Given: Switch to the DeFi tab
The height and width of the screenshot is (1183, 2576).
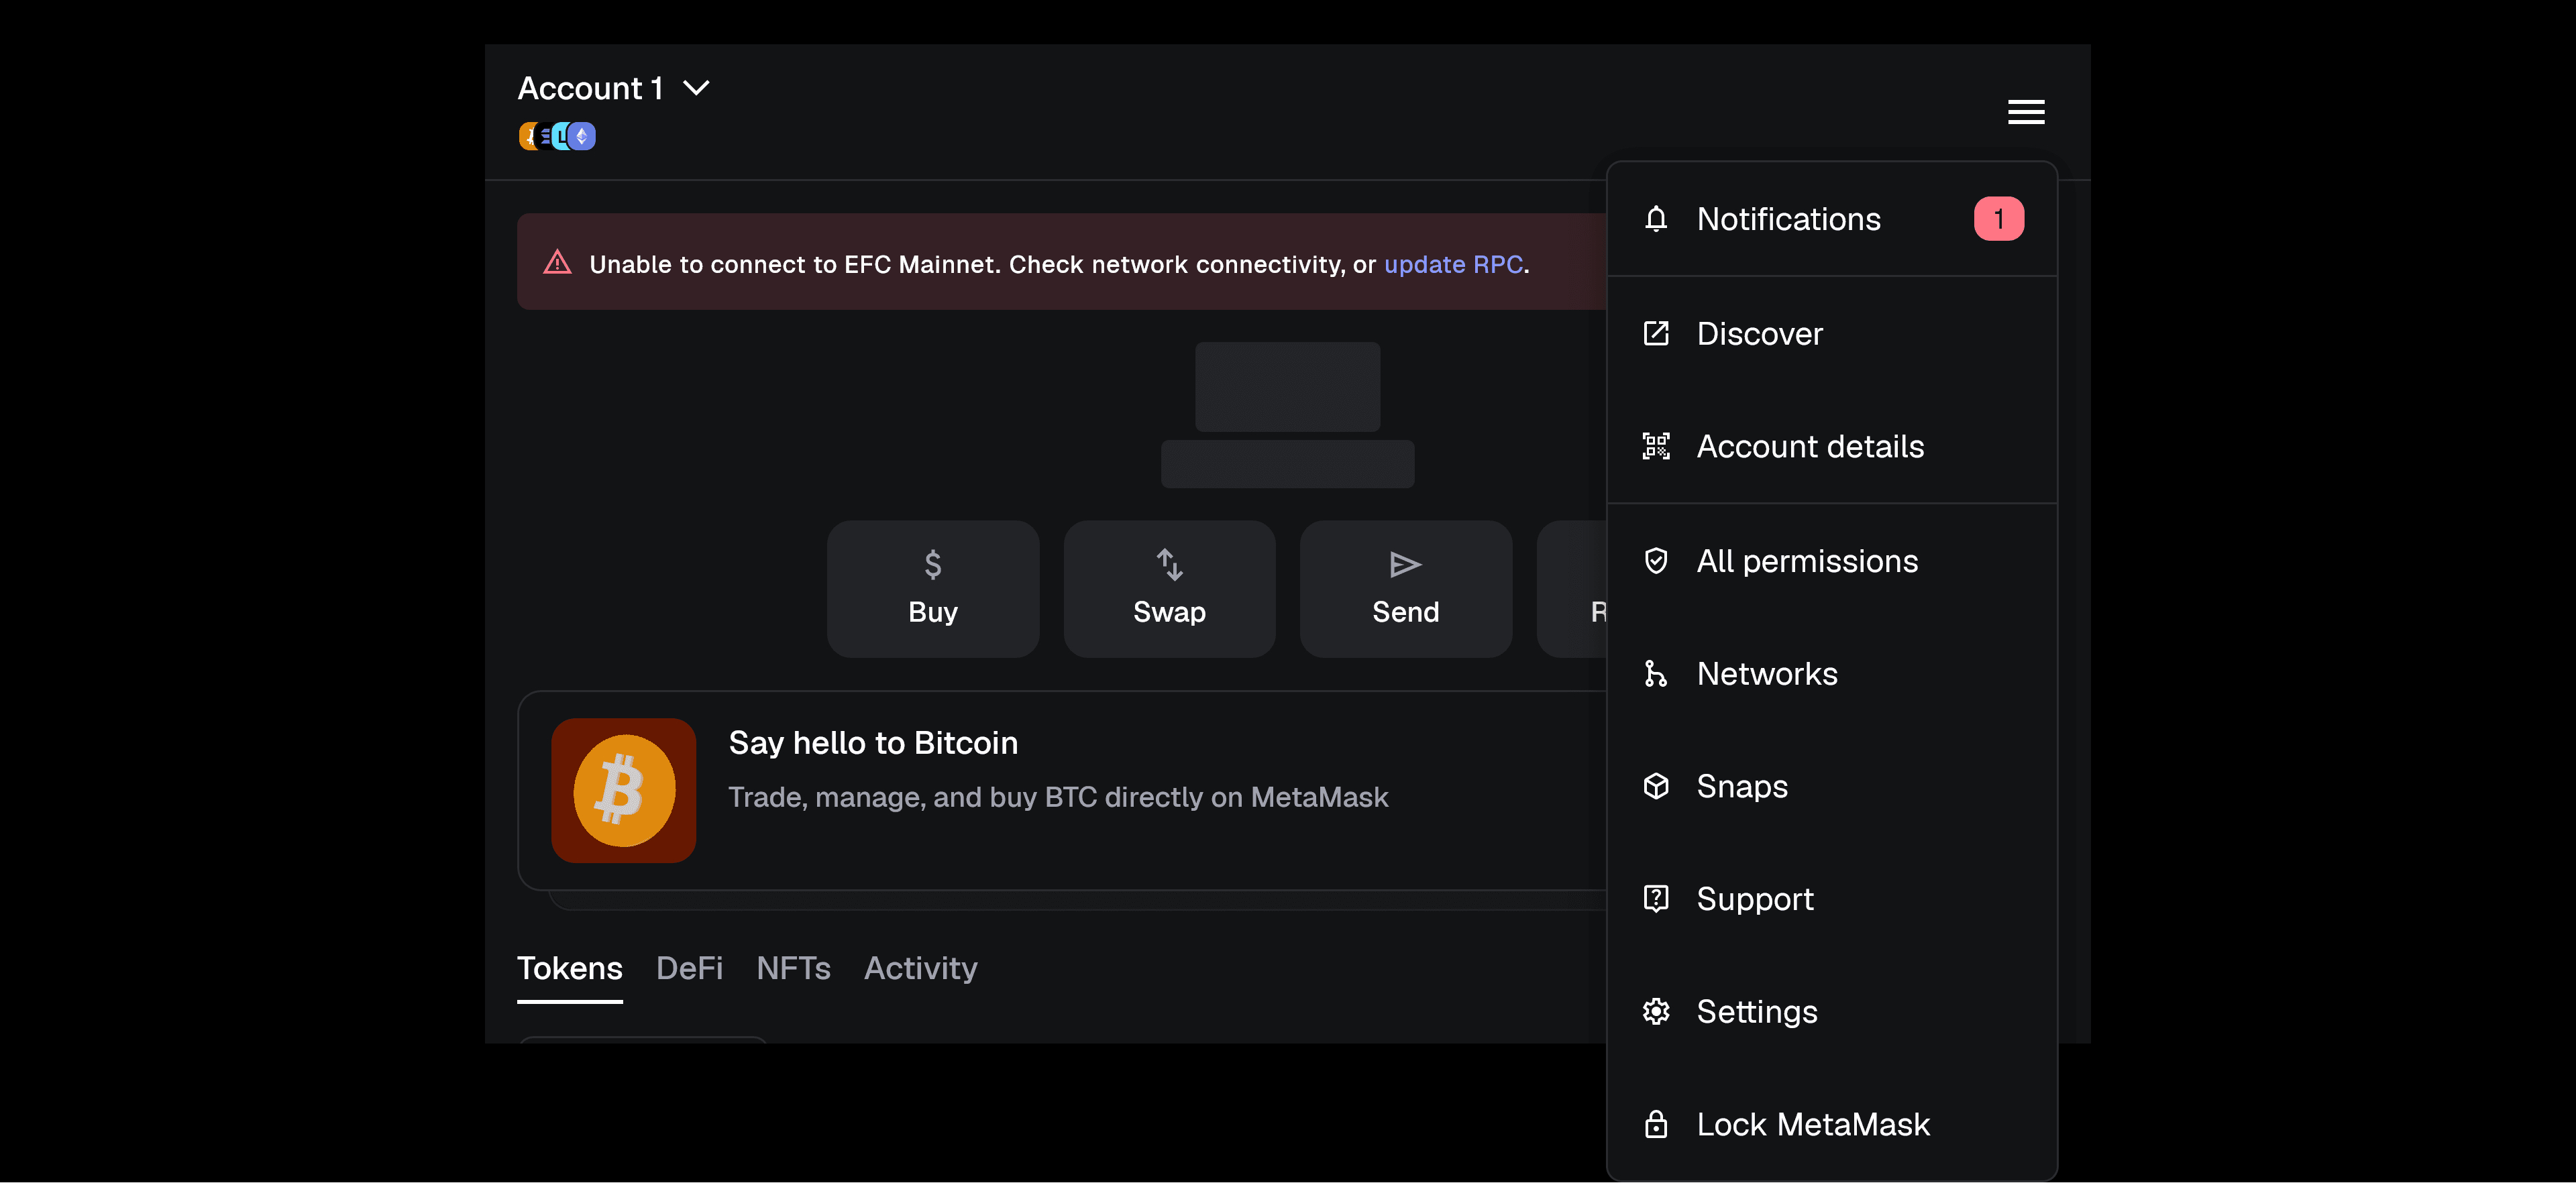Looking at the screenshot, I should [689, 968].
